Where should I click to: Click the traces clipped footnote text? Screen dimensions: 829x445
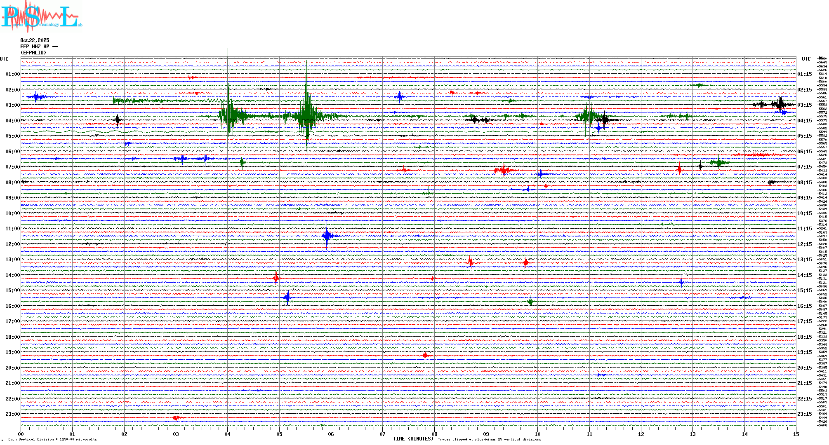click(489, 439)
